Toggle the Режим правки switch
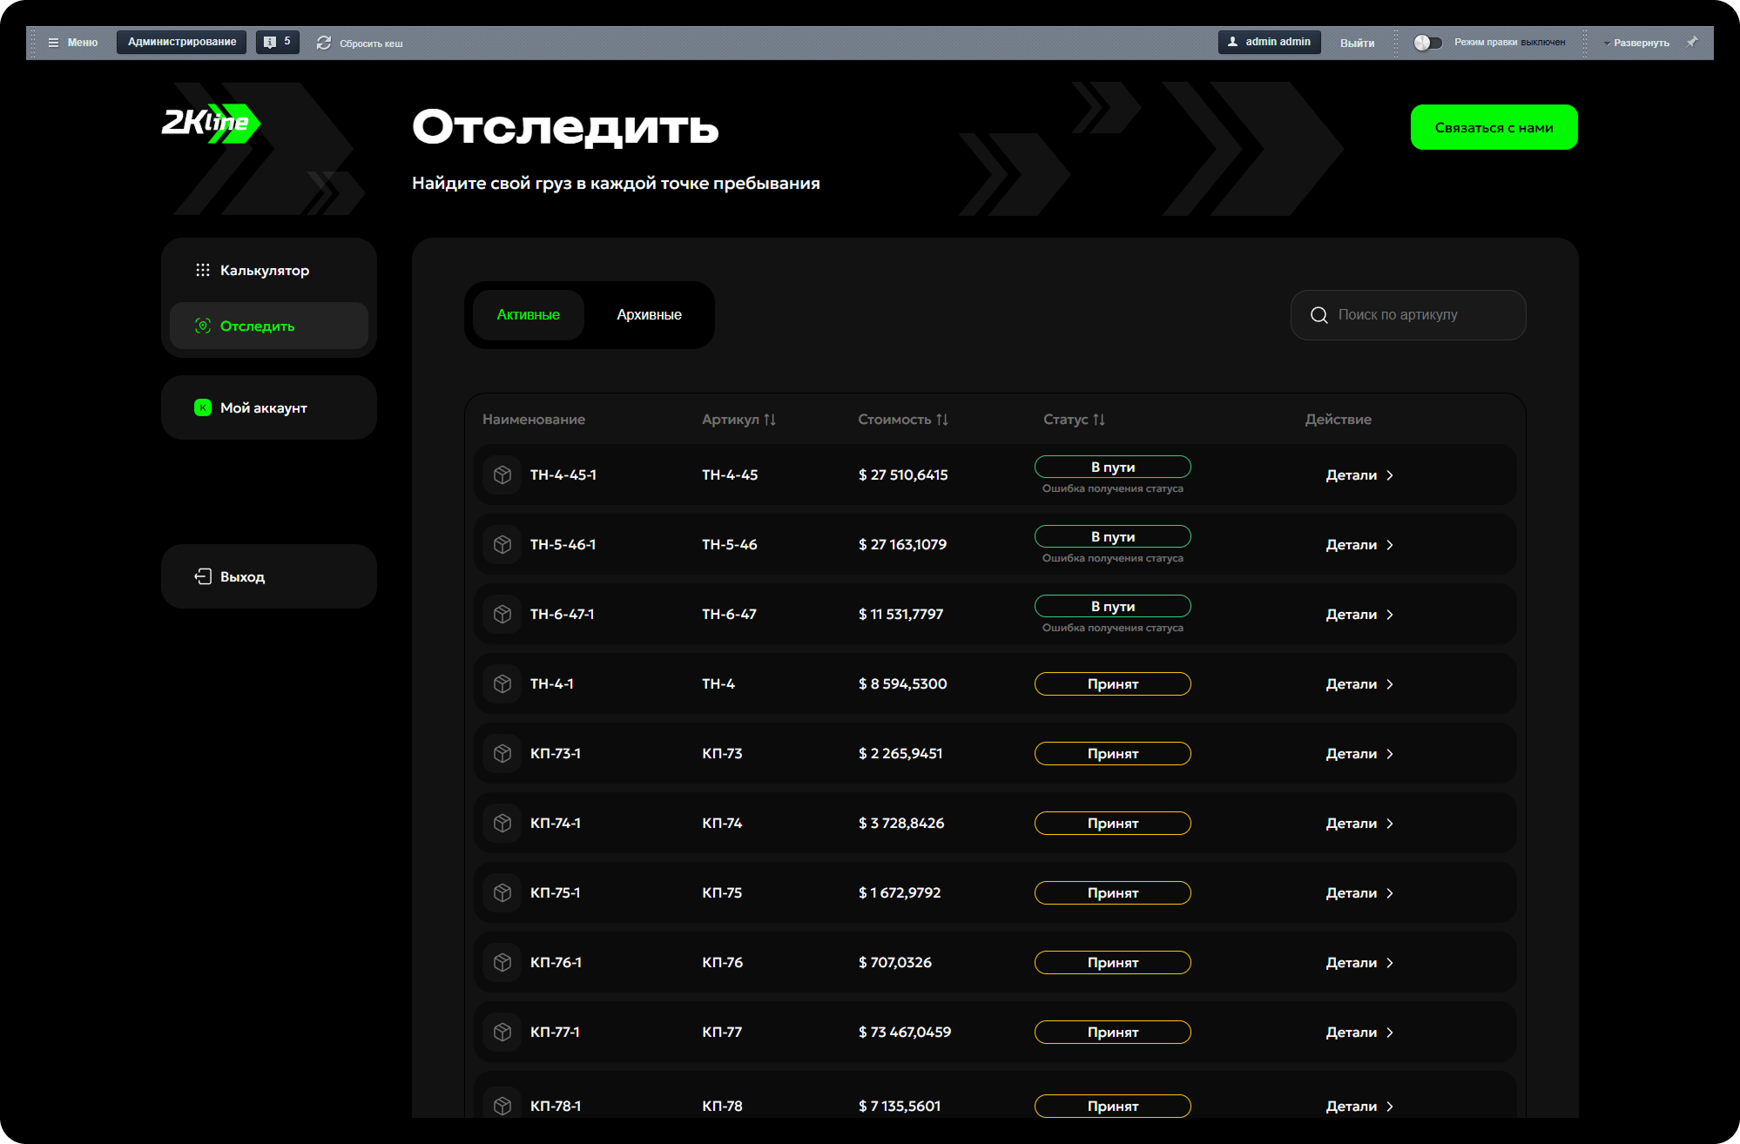Viewport: 1740px width, 1144px height. (x=1427, y=43)
